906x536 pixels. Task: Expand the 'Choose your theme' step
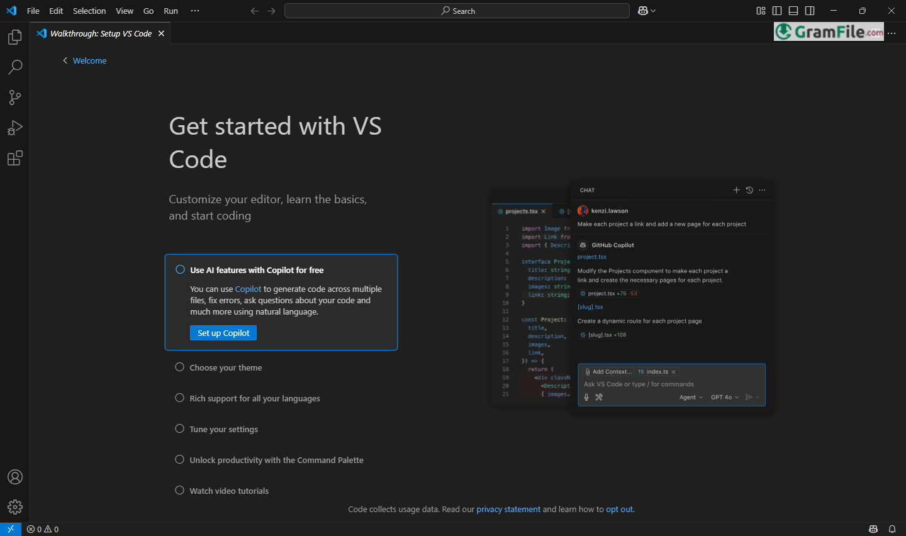(226, 367)
